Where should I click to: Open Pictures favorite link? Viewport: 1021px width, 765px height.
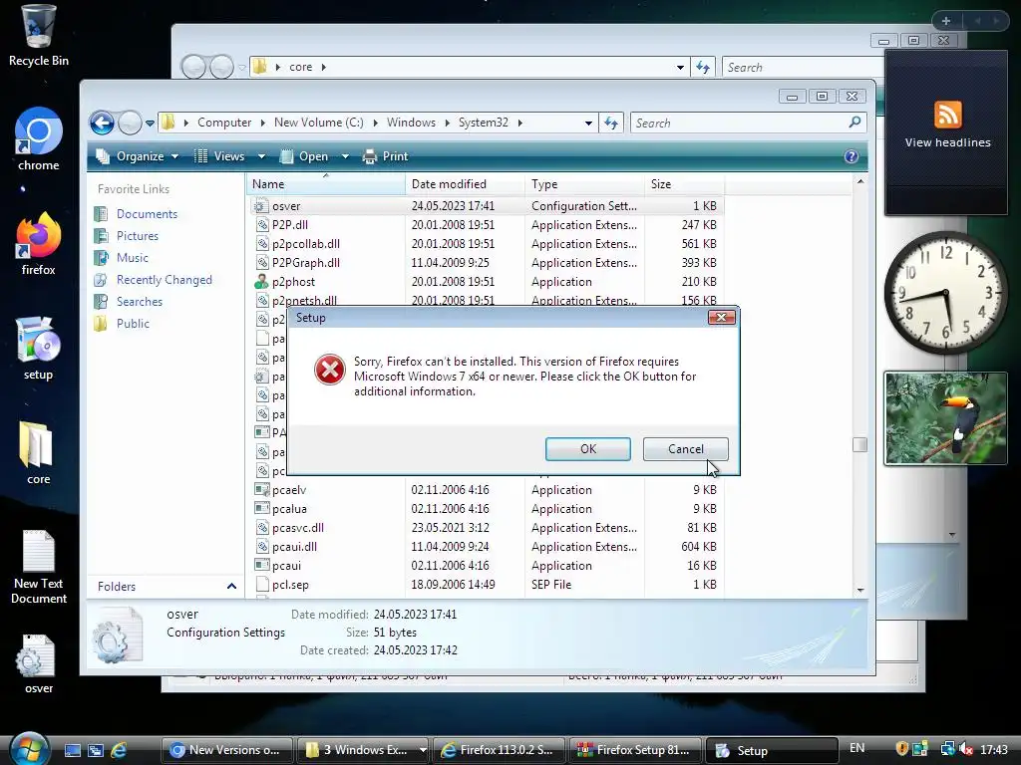pyautogui.click(x=138, y=236)
